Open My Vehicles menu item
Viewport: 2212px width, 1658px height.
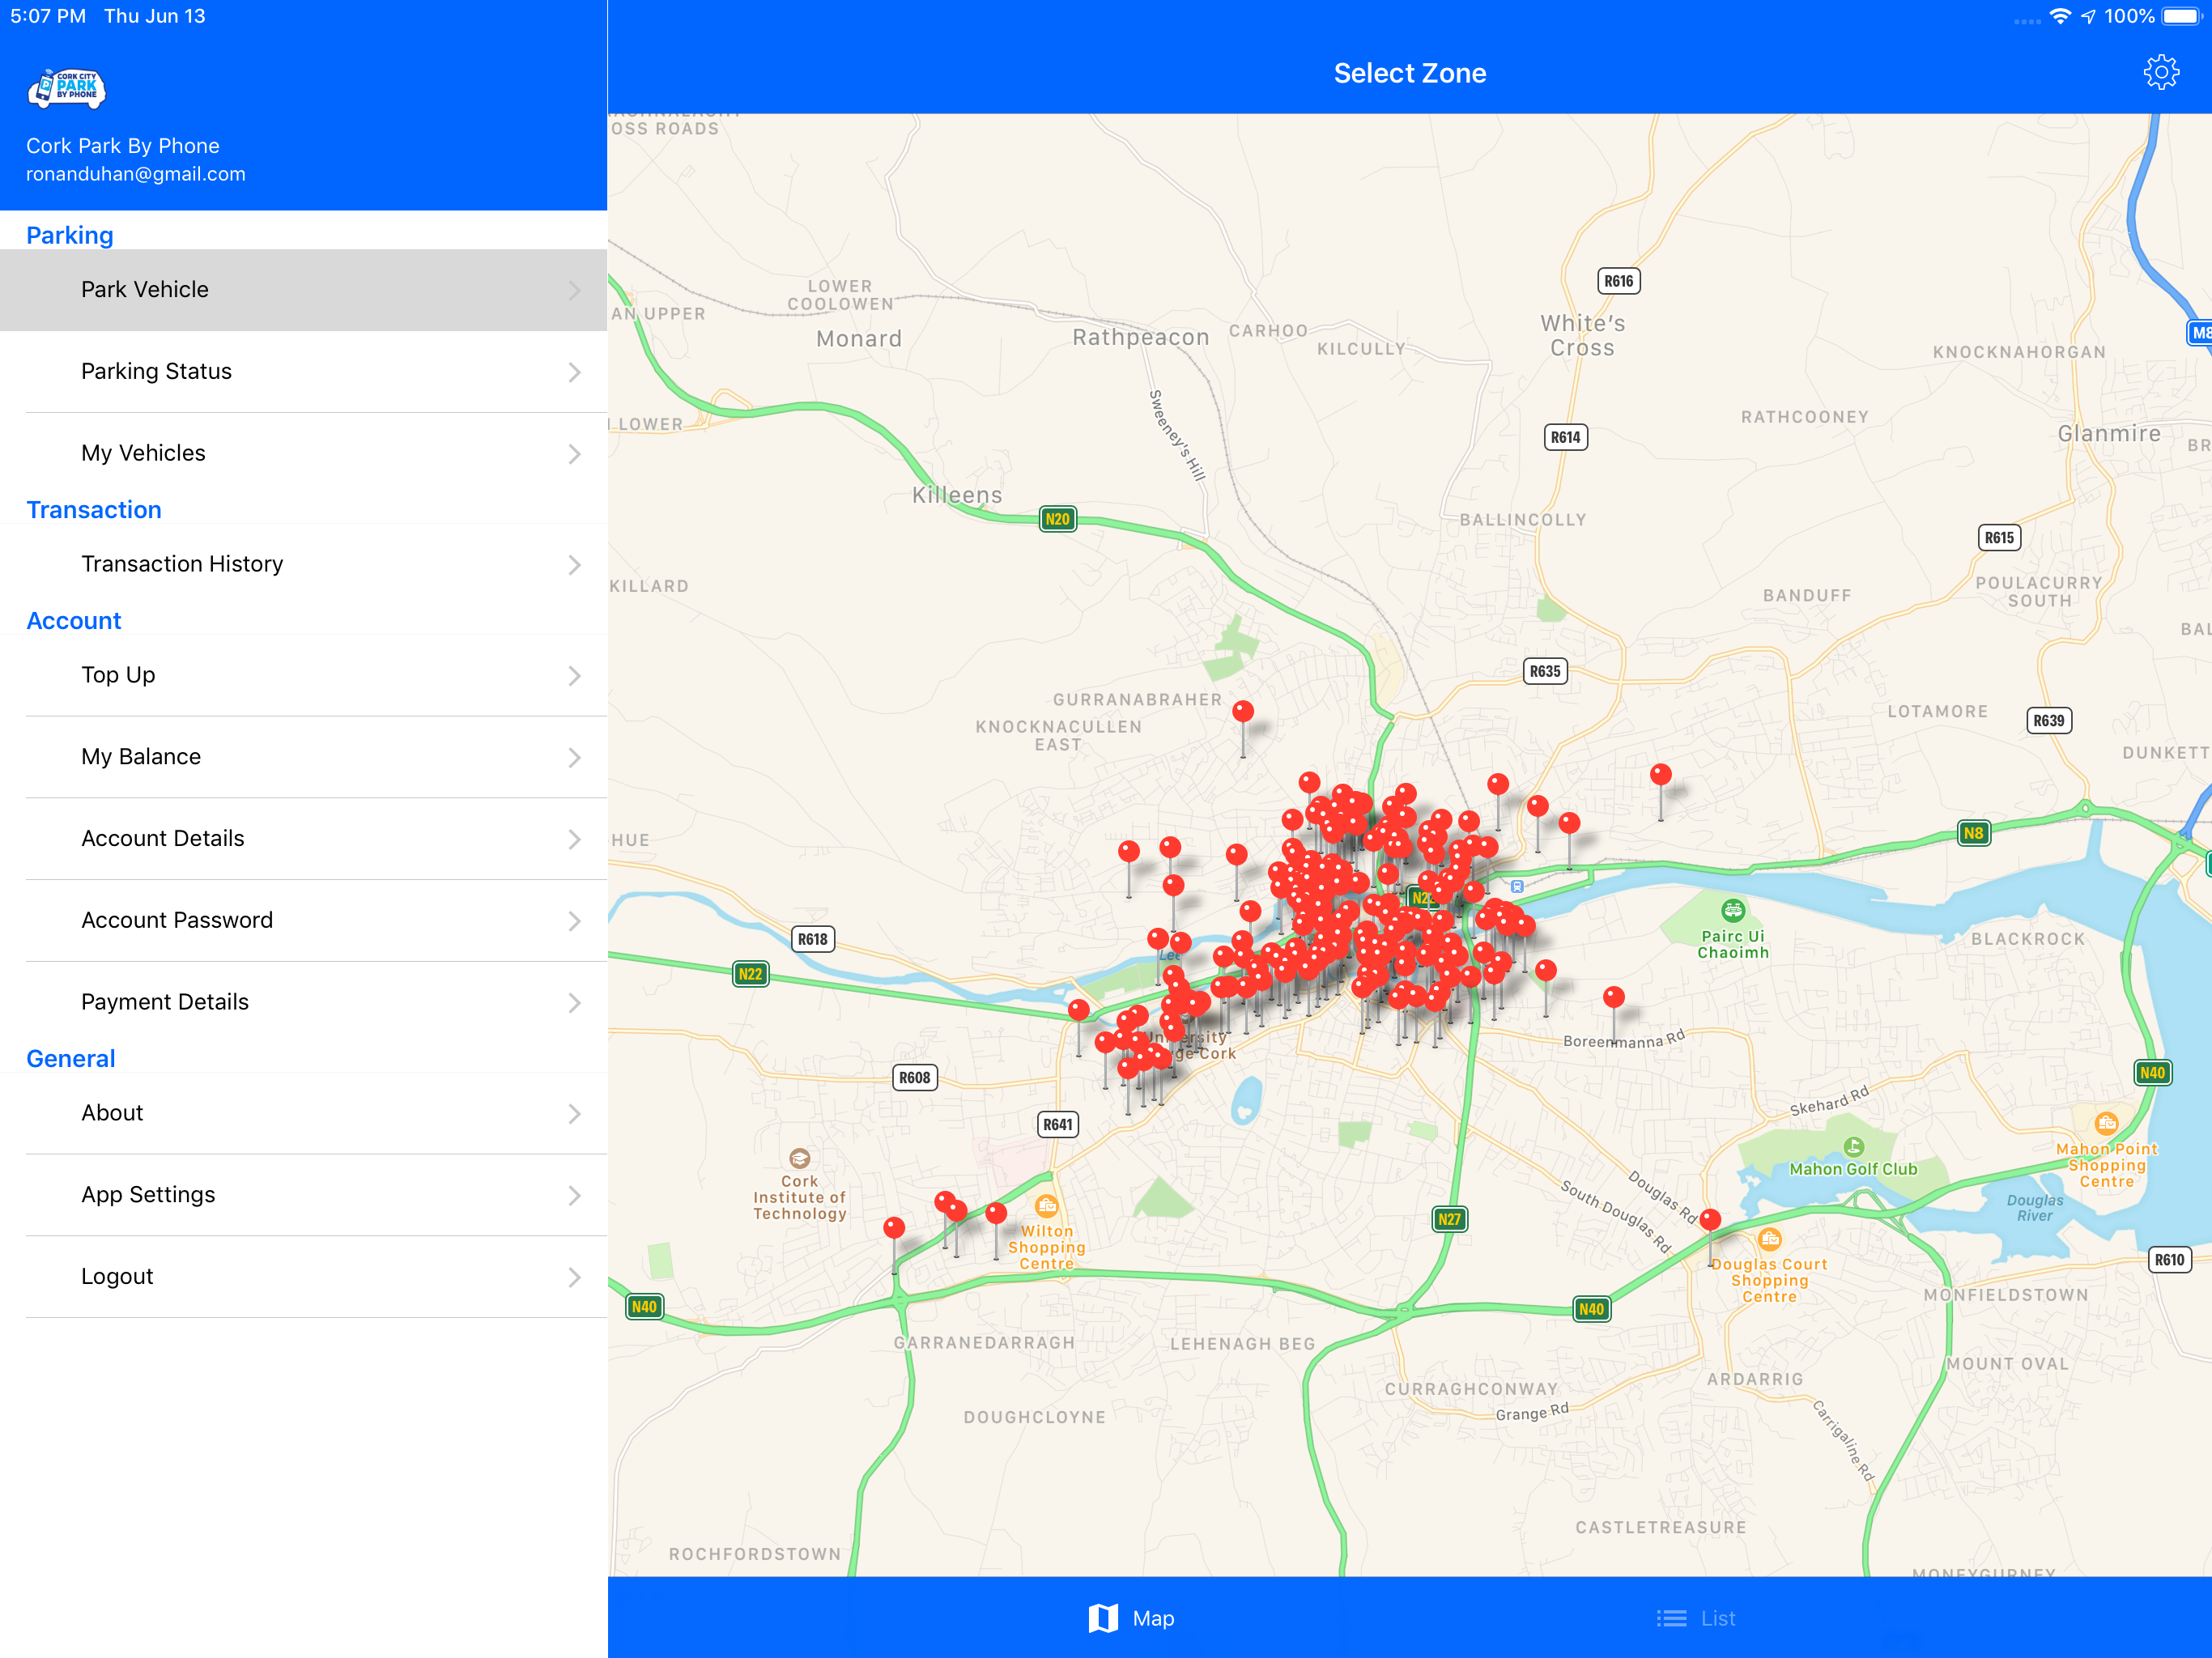click(304, 453)
